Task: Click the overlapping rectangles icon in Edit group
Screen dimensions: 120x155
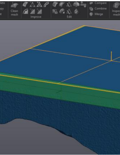Action: click(55, 11)
